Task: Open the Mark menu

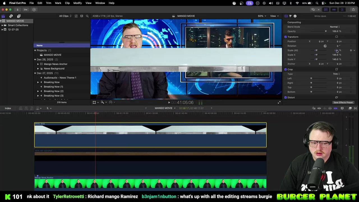Action: [x=58, y=3]
